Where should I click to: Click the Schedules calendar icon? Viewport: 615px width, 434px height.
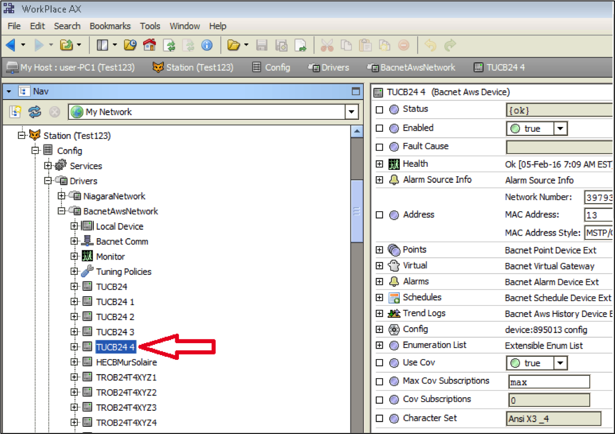click(x=394, y=297)
